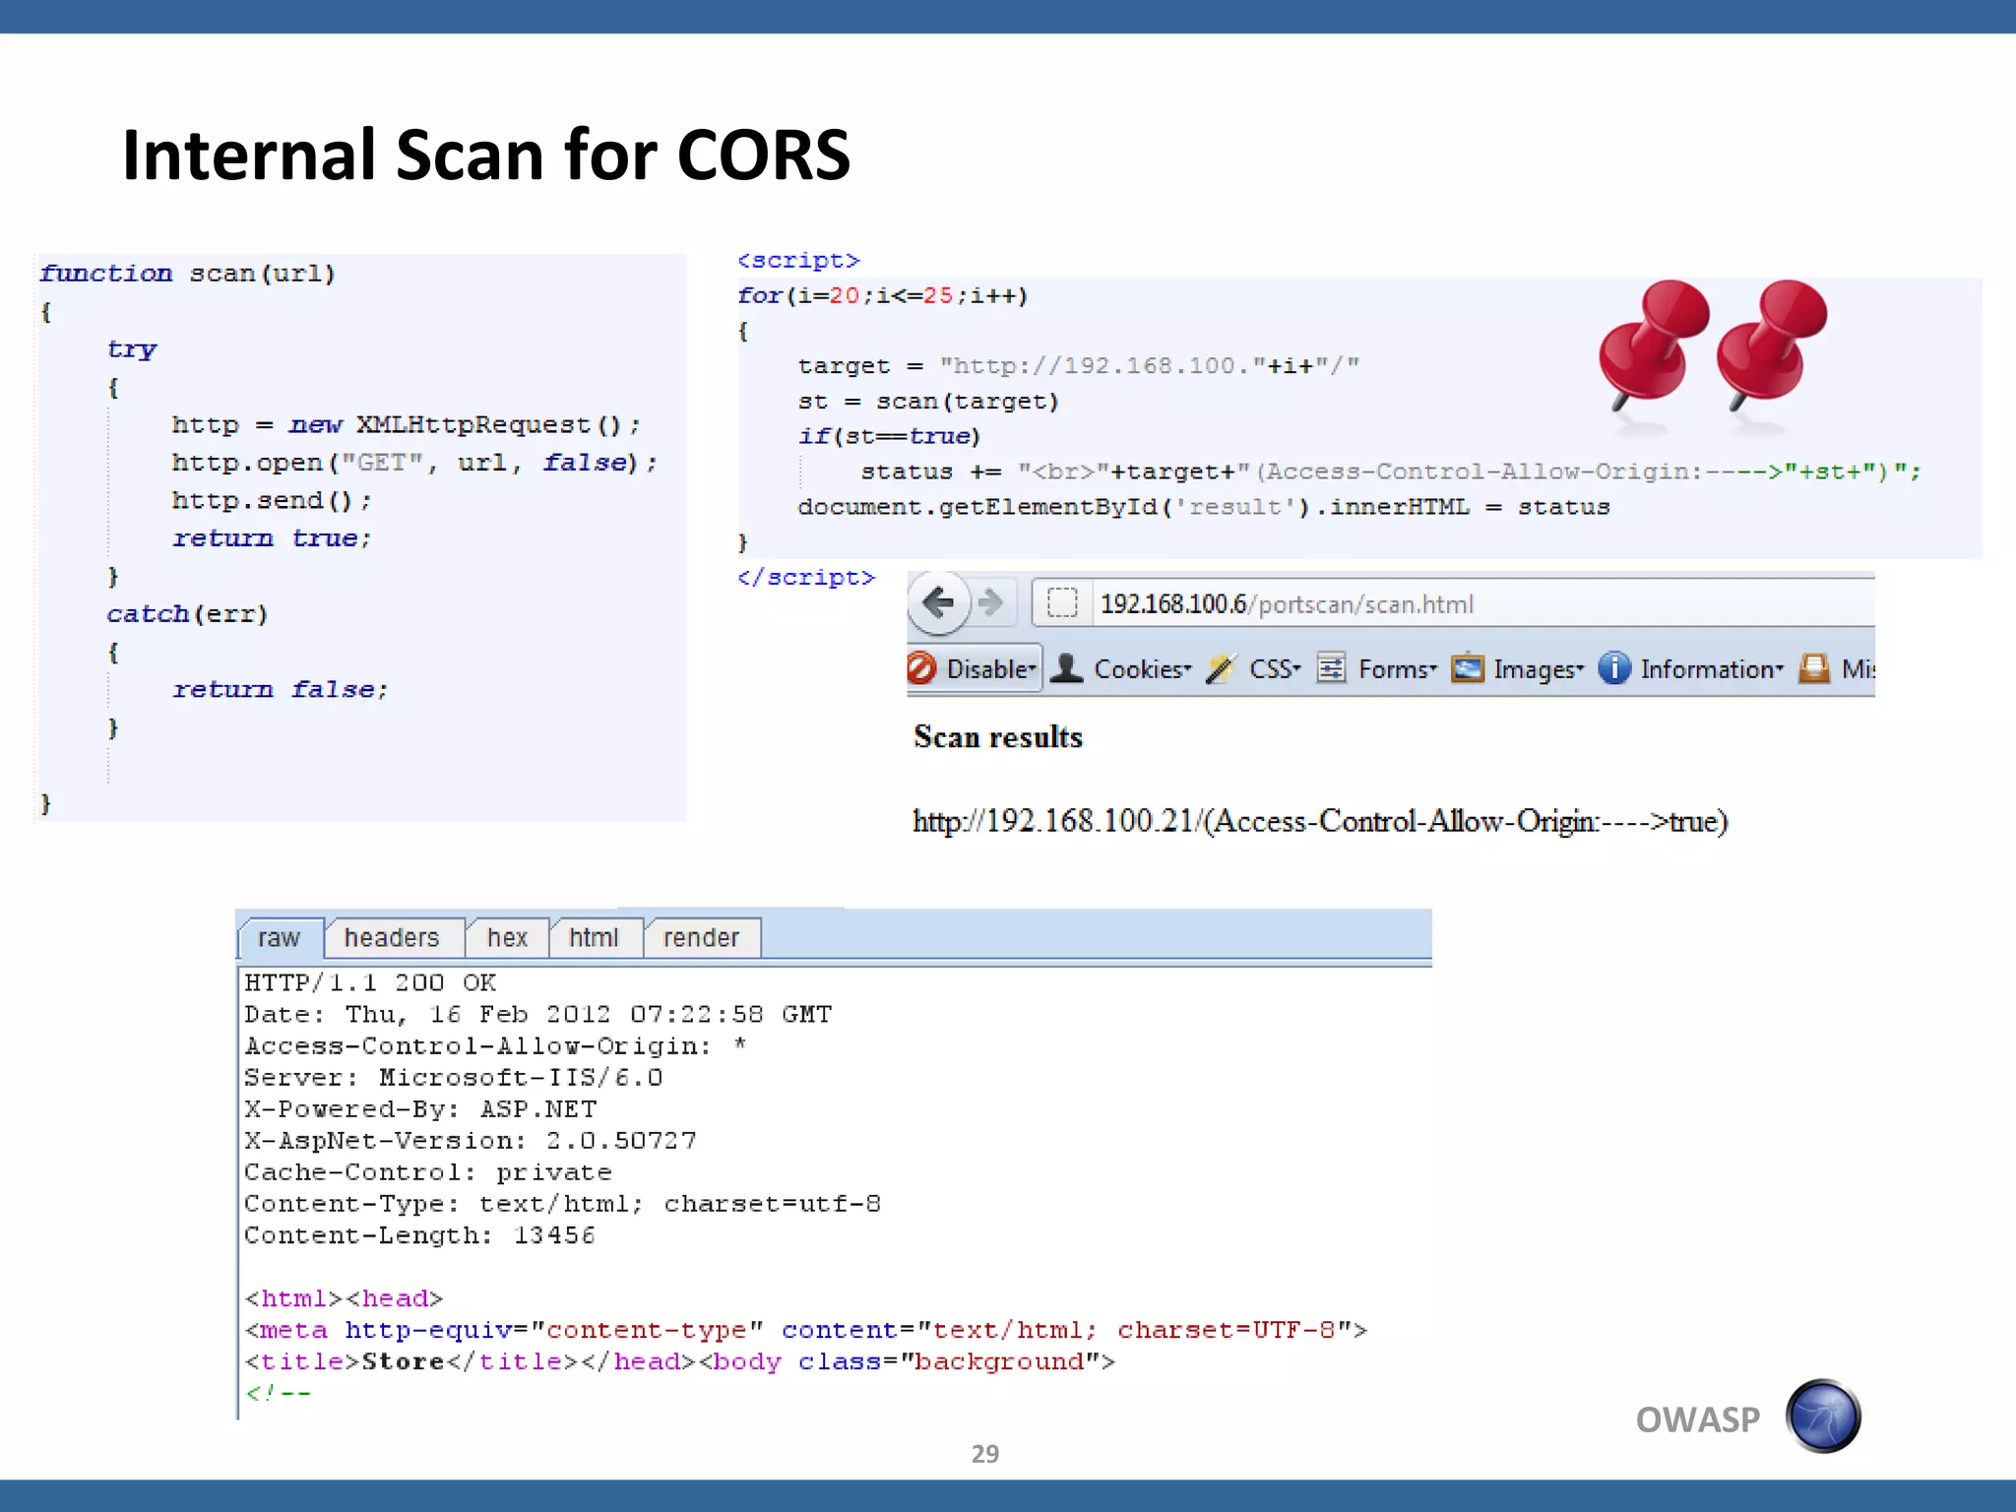Click the http://192.168.100.21/ scan result line
The height and width of the screenshot is (1512, 2016).
pos(1320,821)
